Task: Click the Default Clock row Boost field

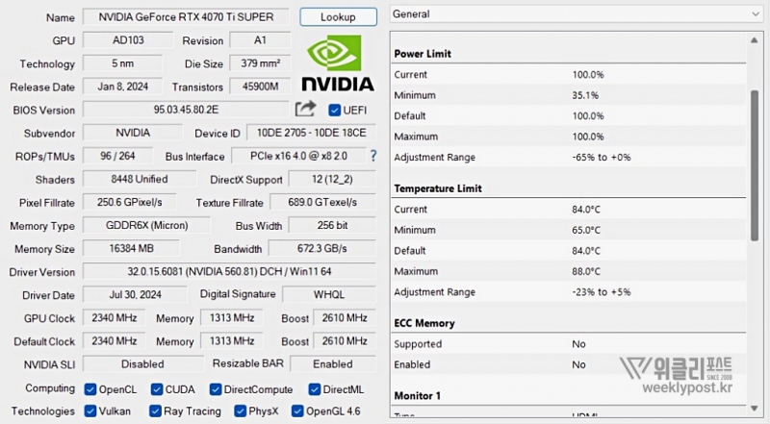Action: 345,341
